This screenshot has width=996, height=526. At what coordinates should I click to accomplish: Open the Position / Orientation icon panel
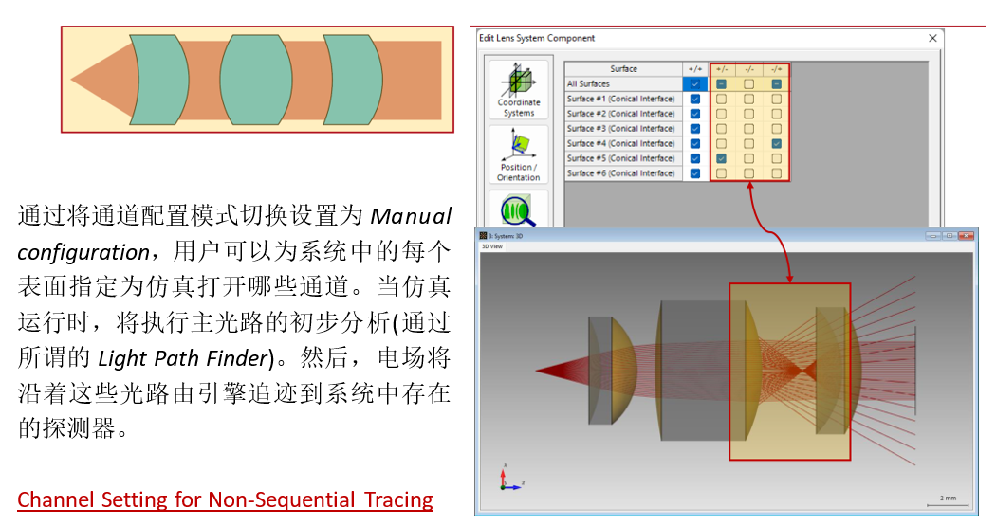[518, 154]
